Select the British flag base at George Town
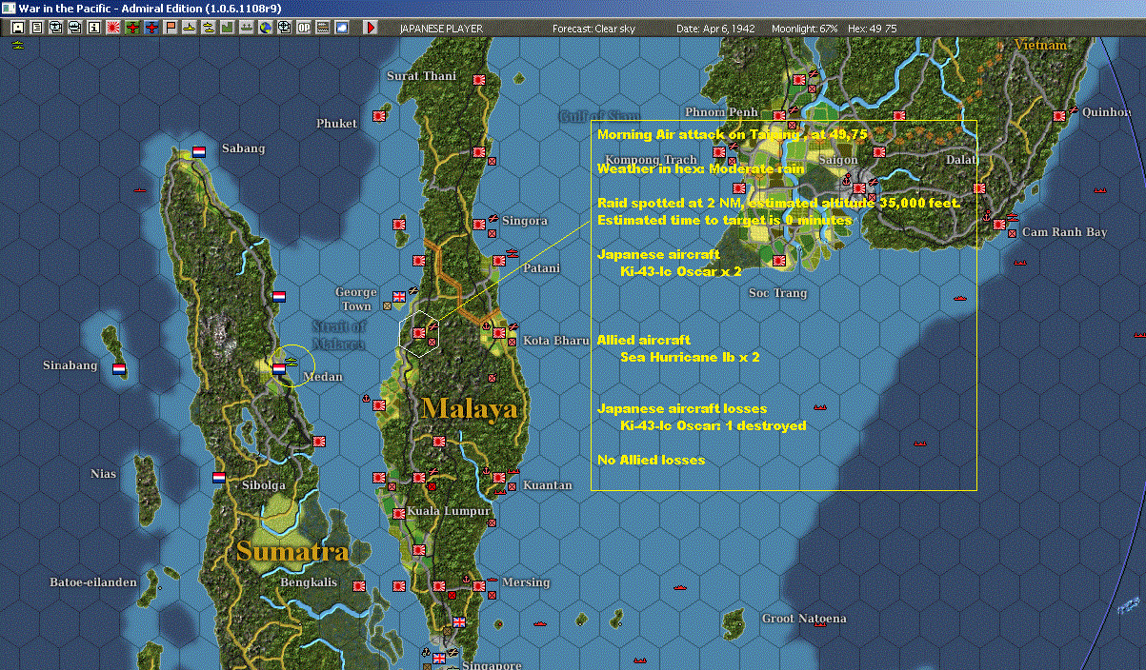The width and height of the screenshot is (1146, 670). pos(400,297)
